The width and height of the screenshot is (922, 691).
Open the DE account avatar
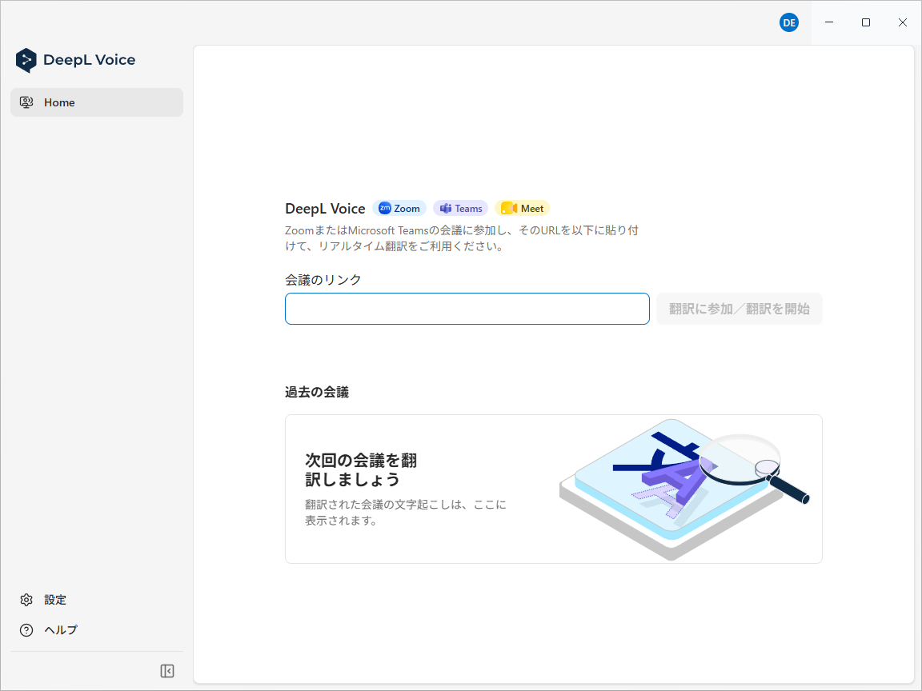coord(789,23)
